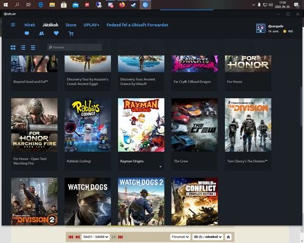
Task: Open File Explorer from the taskbar
Action: coord(52,4)
